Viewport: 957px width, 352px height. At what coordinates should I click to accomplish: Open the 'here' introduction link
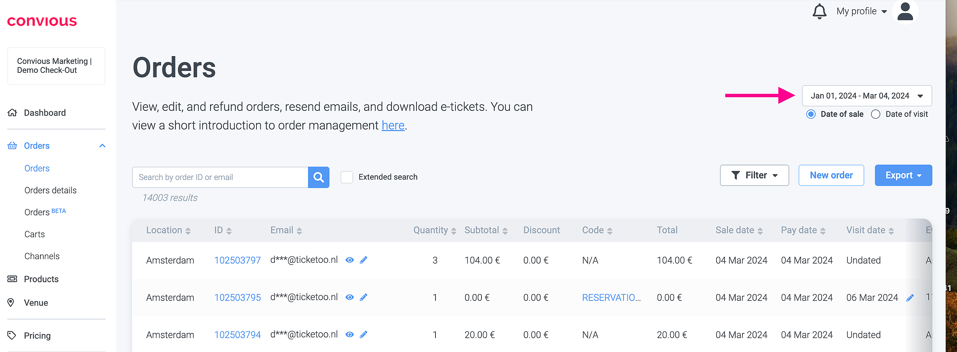click(x=393, y=125)
